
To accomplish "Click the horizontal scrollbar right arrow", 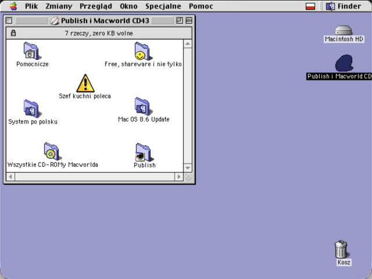I will [x=179, y=177].
